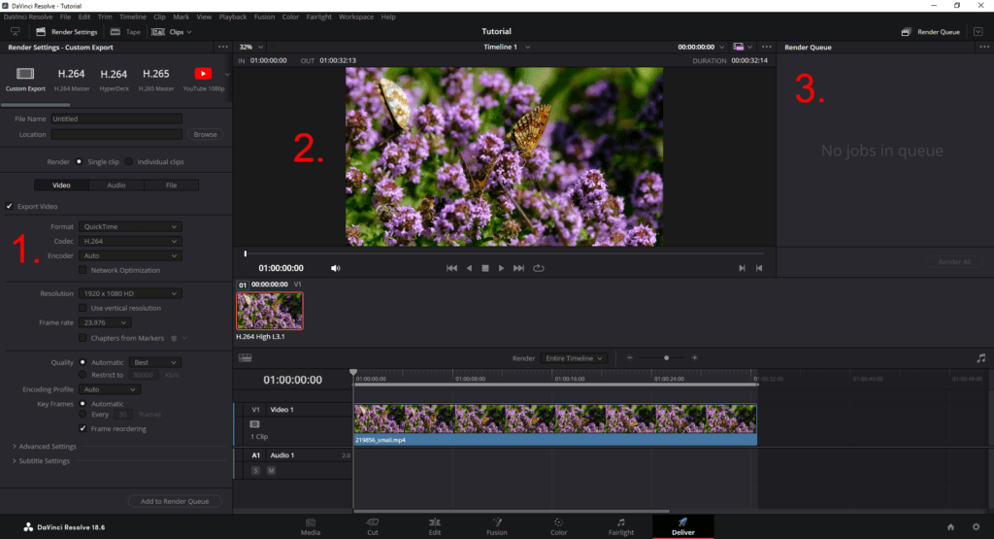This screenshot has height=539, width=994.
Task: Enable the Network Optimization checkbox
Action: pos(83,270)
